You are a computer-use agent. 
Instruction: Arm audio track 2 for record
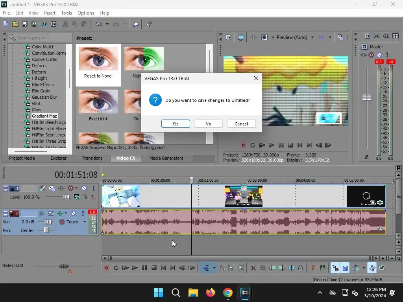click(41, 214)
